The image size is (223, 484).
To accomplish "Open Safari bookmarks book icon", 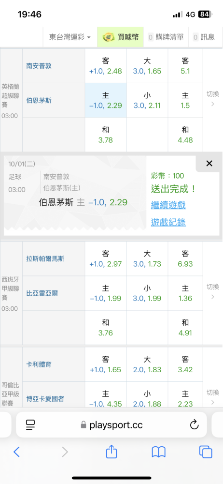I will (159, 452).
